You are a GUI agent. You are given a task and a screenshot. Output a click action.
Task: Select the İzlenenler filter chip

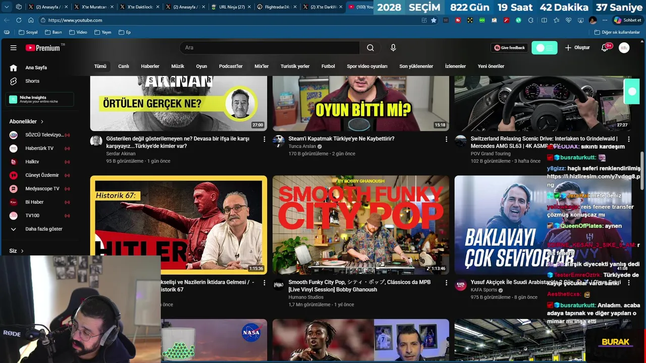pyautogui.click(x=455, y=67)
